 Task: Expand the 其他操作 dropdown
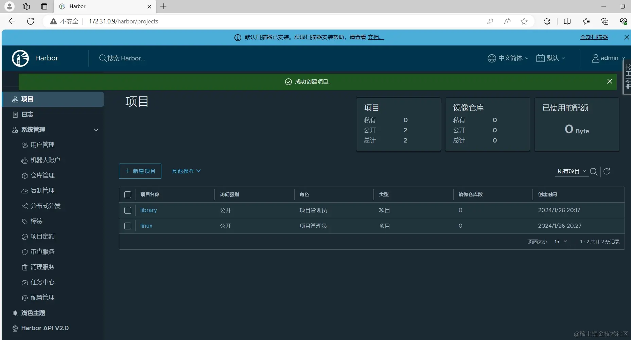186,171
